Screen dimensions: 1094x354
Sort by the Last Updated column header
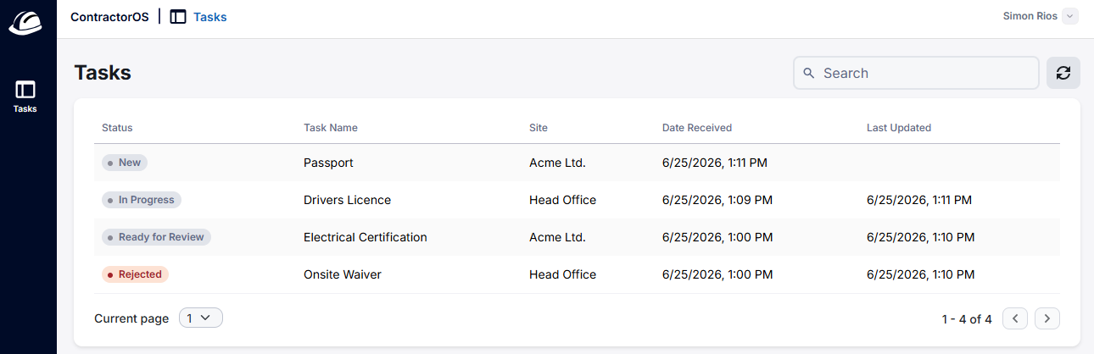tap(899, 128)
